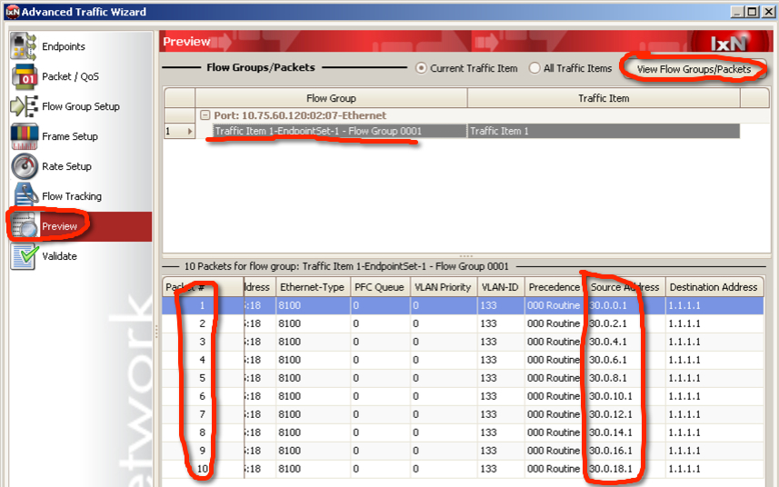Click 000 Routine in packet 3 row
The height and width of the screenshot is (487, 779).
[554, 342]
